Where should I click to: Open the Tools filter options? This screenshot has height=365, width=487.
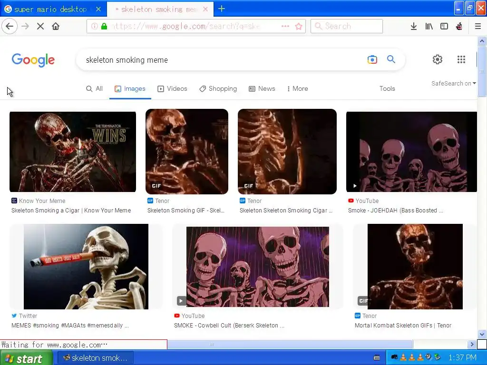387,89
